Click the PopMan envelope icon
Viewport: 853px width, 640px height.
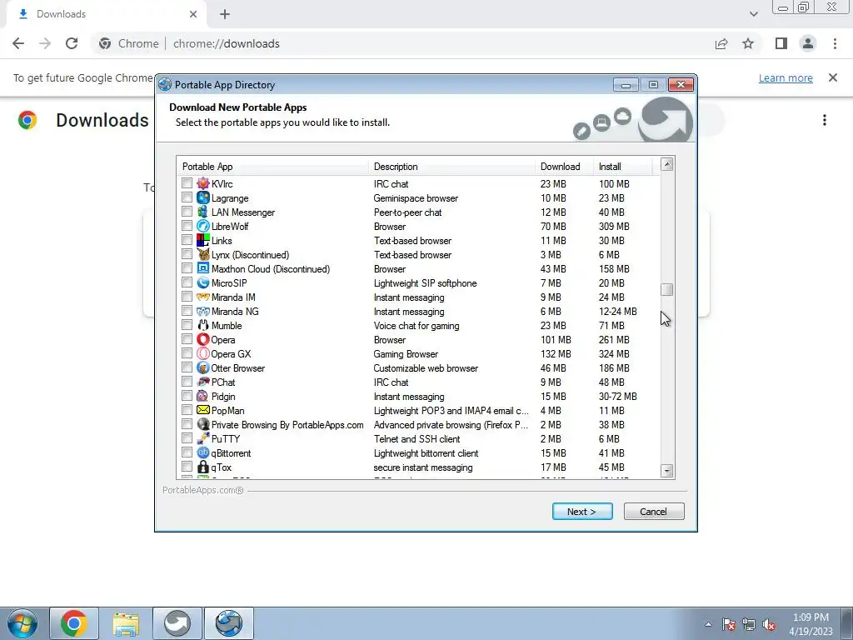[203, 410]
